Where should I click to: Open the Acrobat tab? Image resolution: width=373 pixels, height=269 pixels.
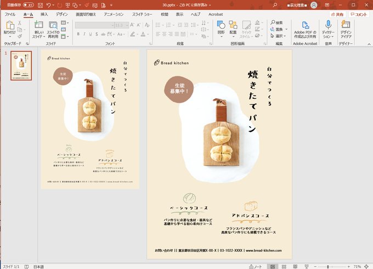pos(216,14)
